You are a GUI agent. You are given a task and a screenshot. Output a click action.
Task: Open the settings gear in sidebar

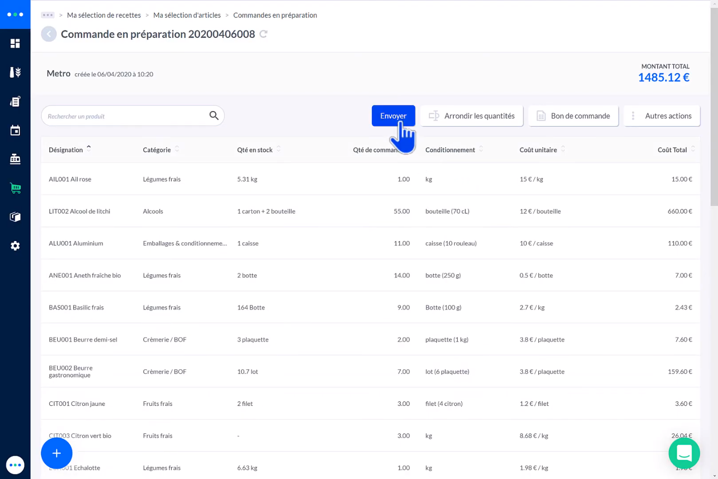tap(15, 246)
